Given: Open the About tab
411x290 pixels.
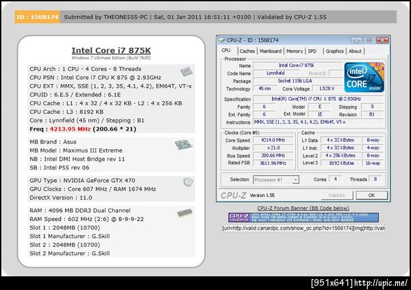Looking at the screenshot, I should [355, 51].
